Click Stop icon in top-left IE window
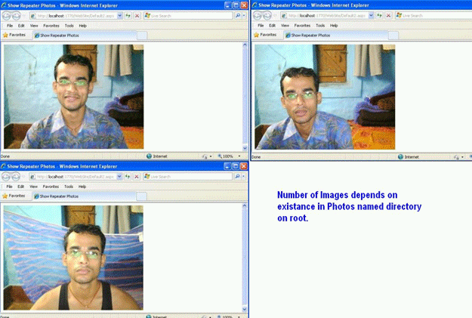 (x=137, y=15)
